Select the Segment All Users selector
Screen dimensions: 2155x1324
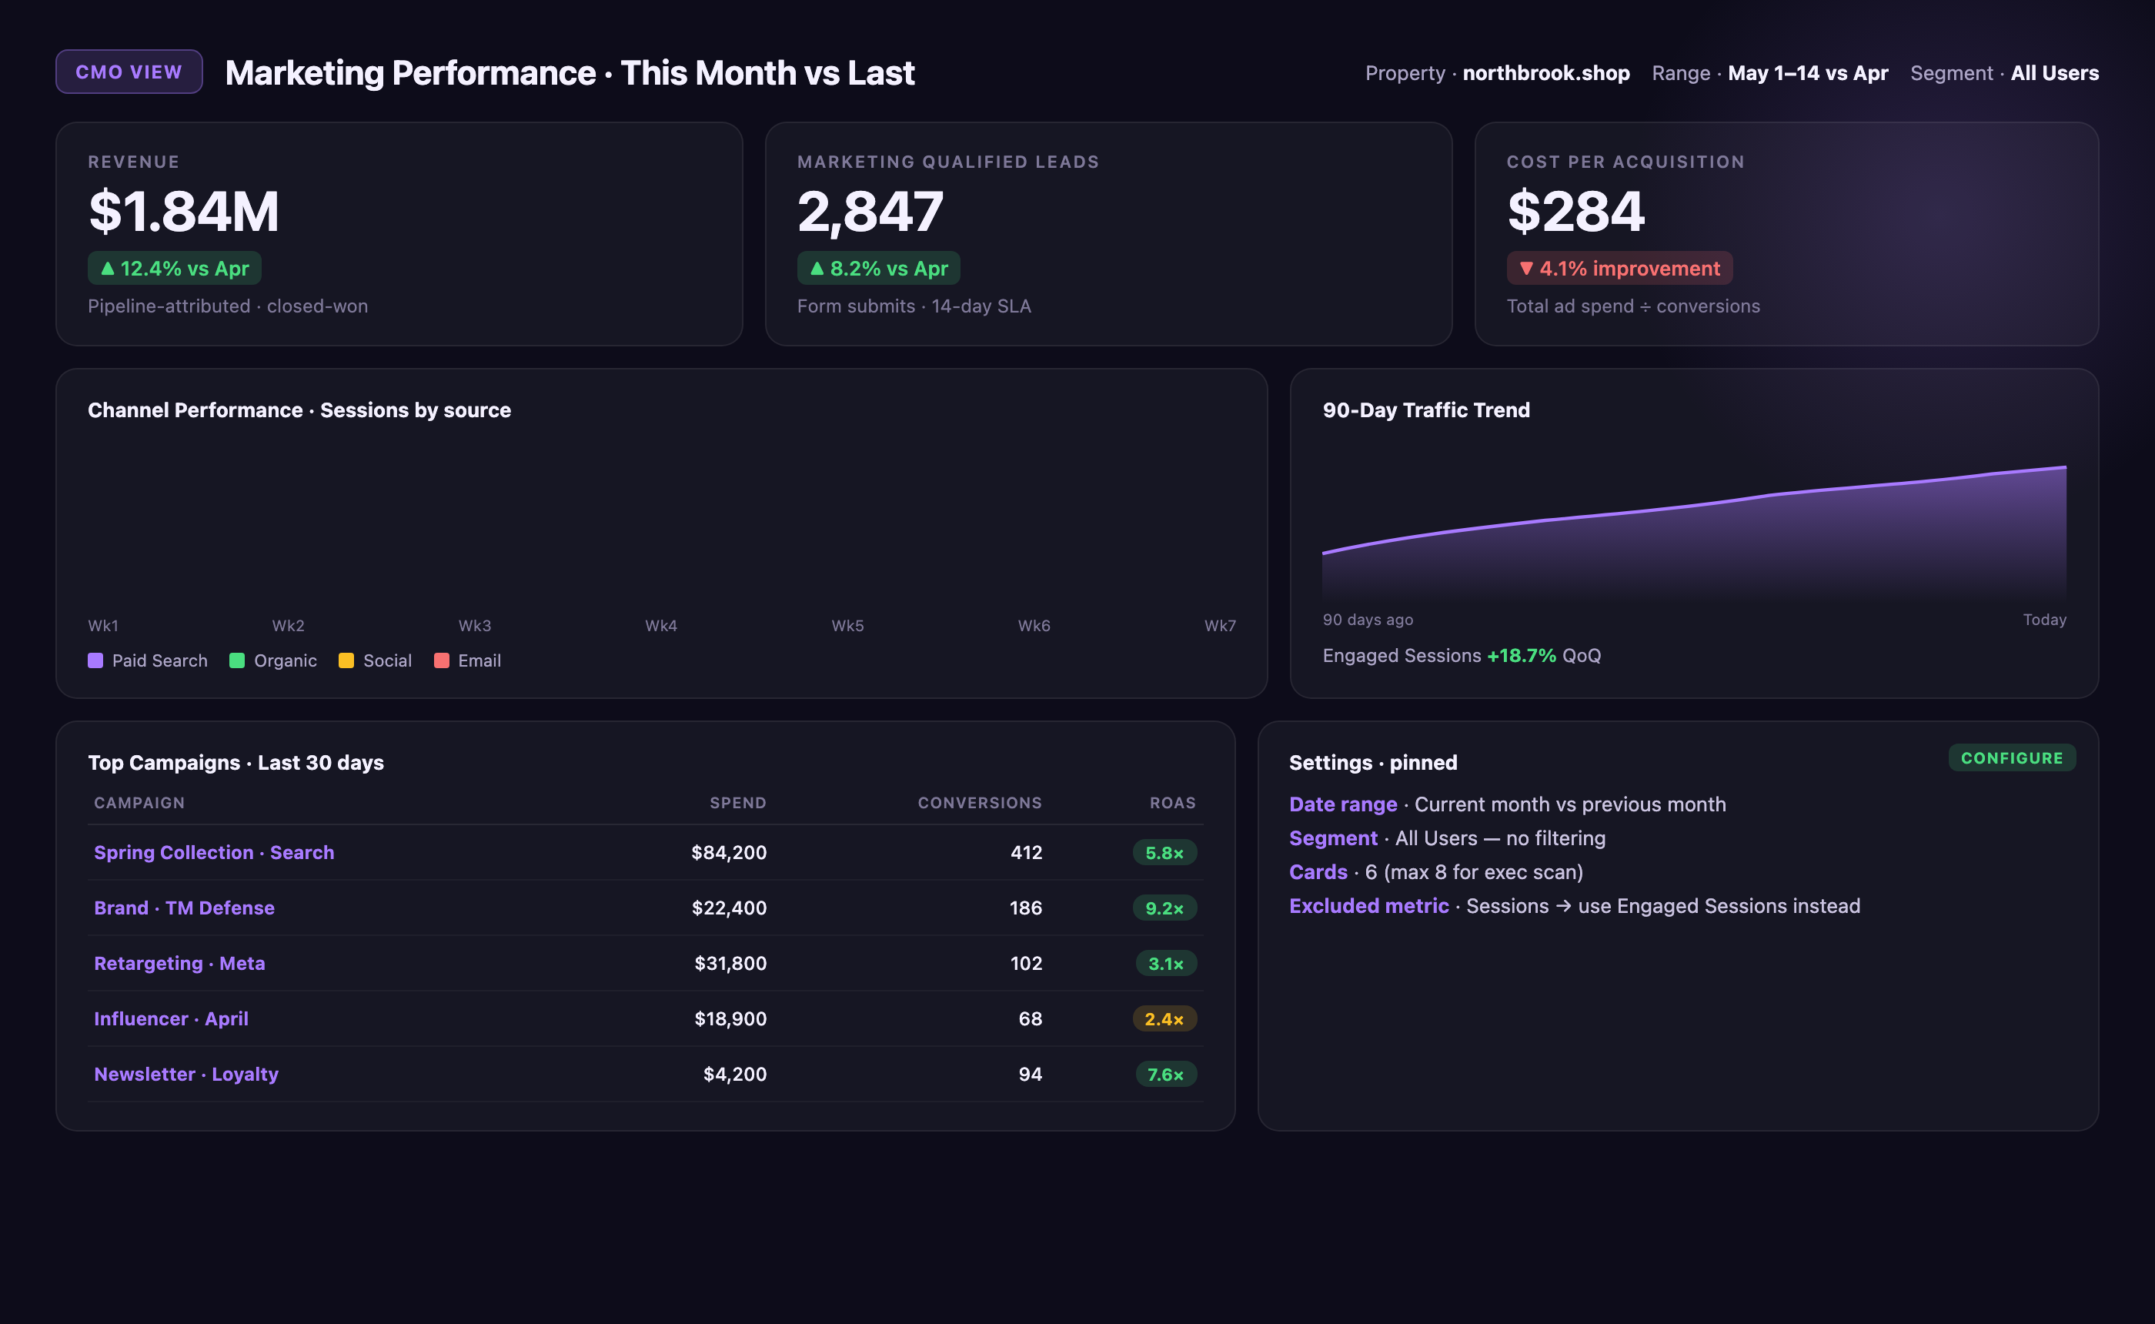click(x=2003, y=72)
